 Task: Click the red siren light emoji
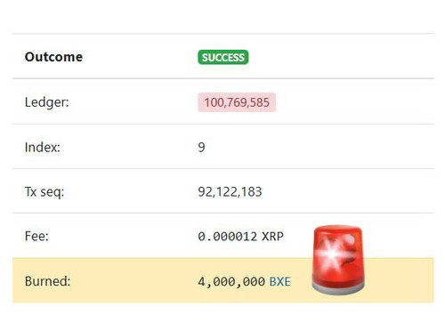pyautogui.click(x=338, y=260)
